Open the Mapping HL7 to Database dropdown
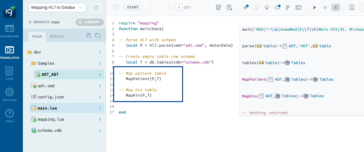 point(57,8)
